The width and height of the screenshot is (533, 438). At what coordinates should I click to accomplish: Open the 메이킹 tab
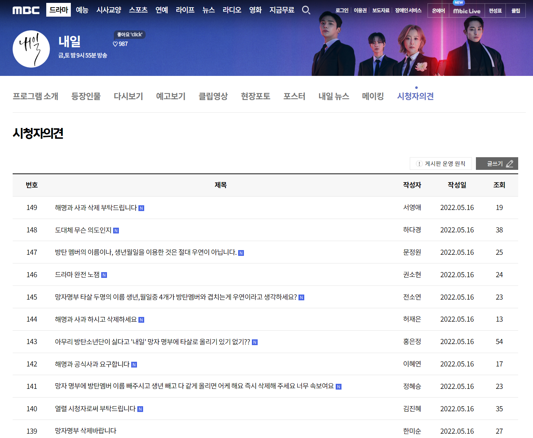[x=373, y=96]
